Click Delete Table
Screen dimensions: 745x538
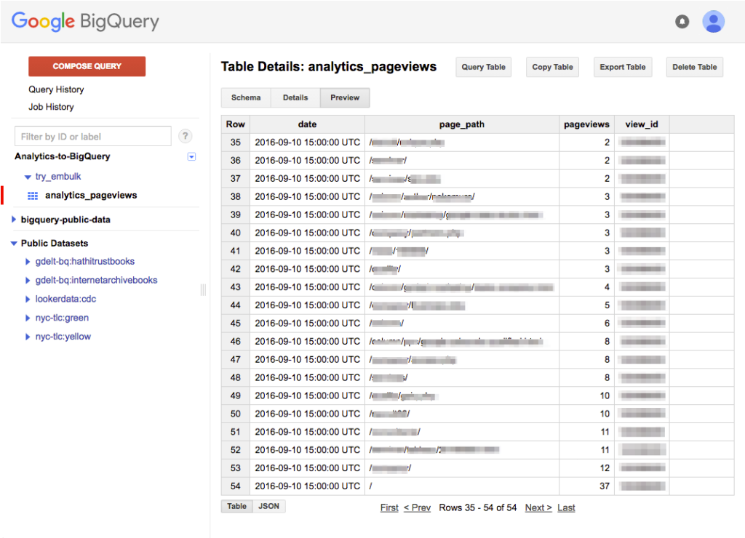(x=694, y=66)
